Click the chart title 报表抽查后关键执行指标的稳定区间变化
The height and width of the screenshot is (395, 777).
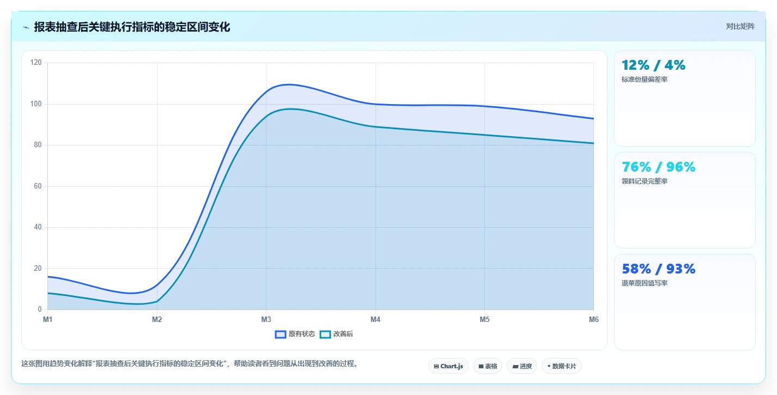pos(132,27)
